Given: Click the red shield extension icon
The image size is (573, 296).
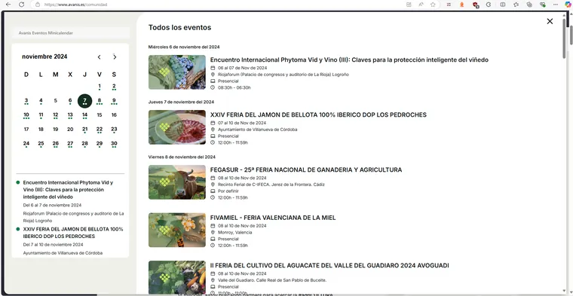Looking at the screenshot, I should [475, 5].
